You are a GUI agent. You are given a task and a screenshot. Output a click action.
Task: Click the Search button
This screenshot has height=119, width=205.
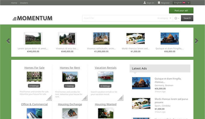pos(187,18)
